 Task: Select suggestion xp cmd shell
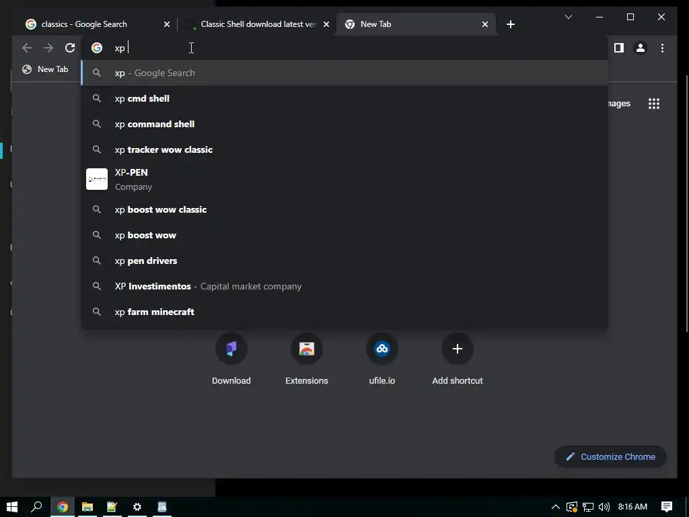(x=344, y=98)
